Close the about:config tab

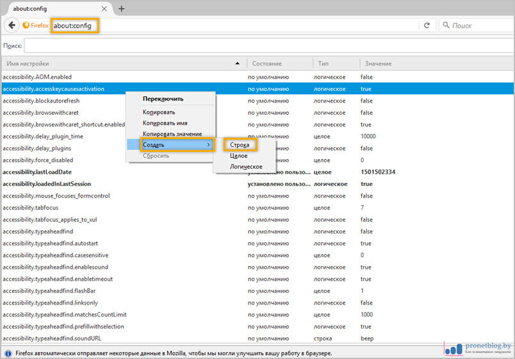(x=105, y=8)
